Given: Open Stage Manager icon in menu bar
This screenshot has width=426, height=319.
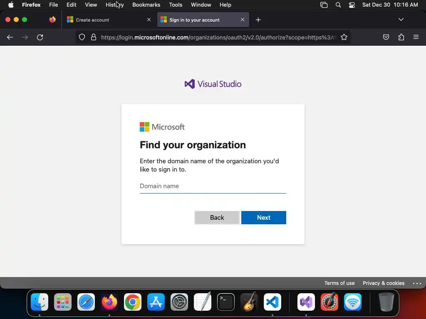Looking at the screenshot, I should (x=324, y=5).
